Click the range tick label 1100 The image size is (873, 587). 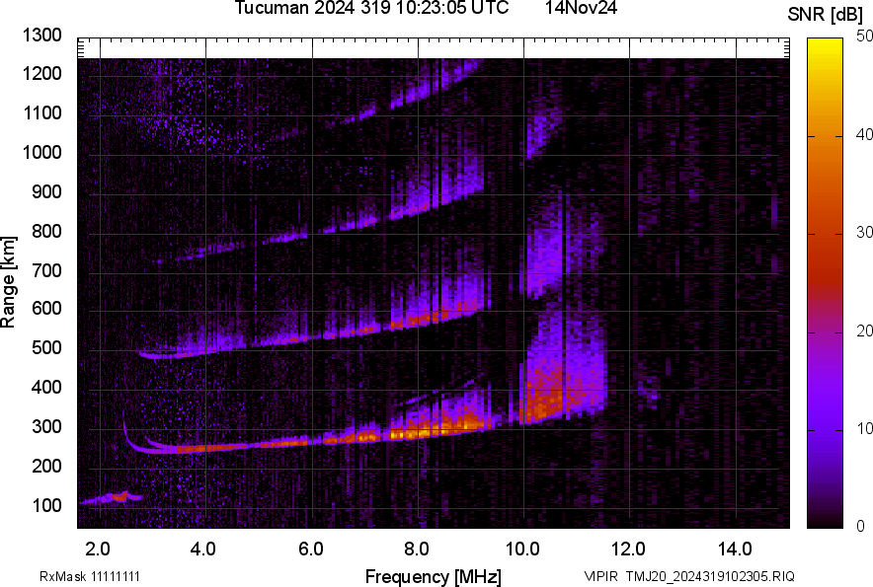(x=41, y=112)
